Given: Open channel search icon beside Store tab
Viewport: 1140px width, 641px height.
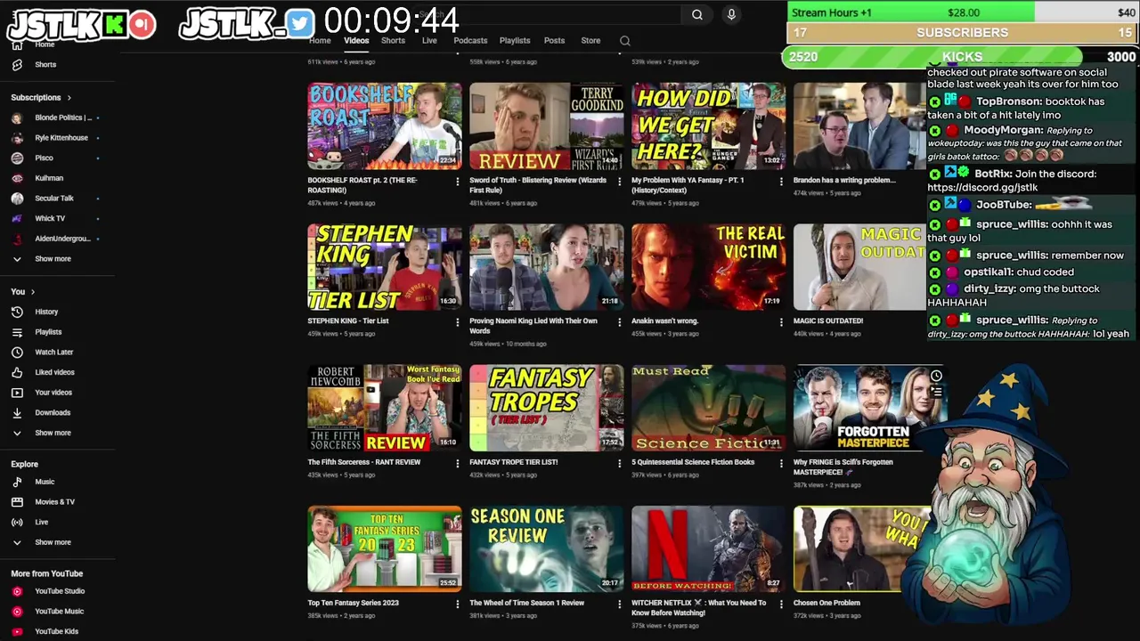Looking at the screenshot, I should (x=625, y=40).
